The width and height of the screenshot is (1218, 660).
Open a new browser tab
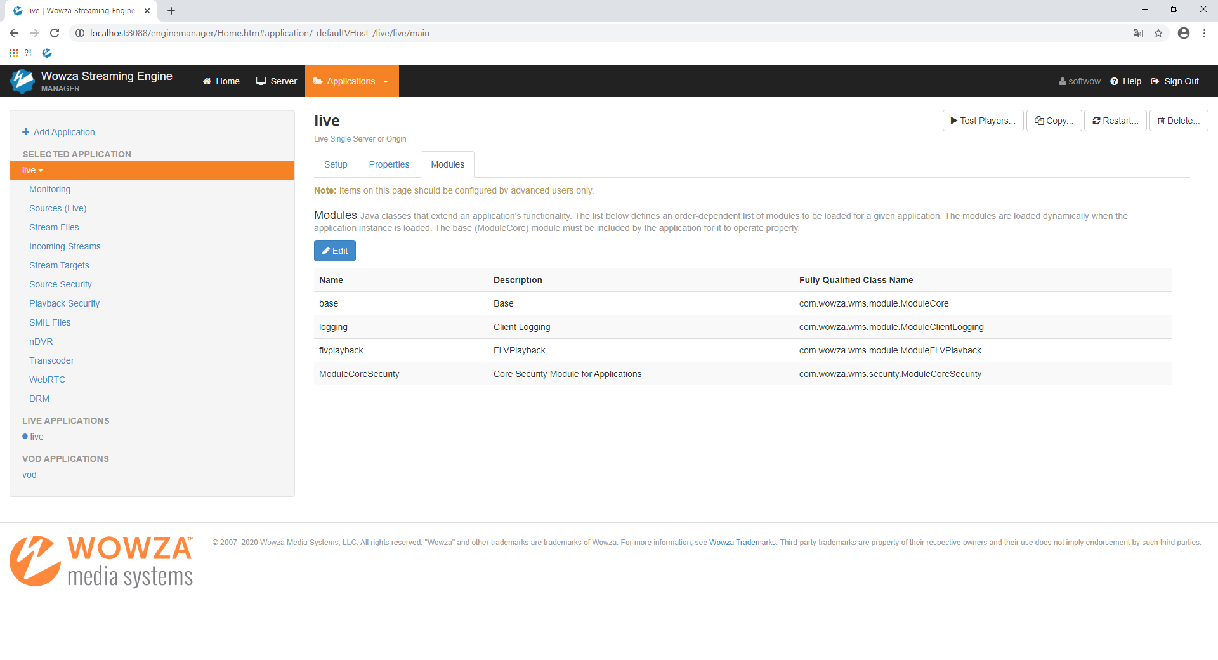click(171, 11)
